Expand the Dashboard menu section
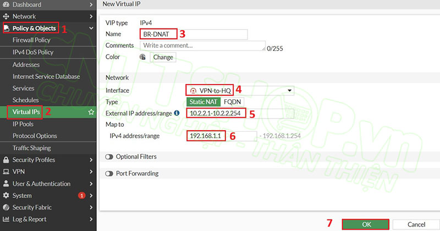This screenshot has width=440, height=231. pyautogui.click(x=91, y=4)
